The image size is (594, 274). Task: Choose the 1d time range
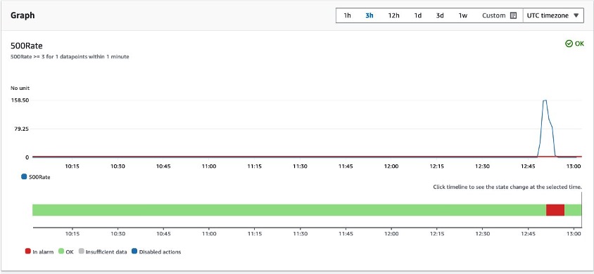click(x=417, y=15)
